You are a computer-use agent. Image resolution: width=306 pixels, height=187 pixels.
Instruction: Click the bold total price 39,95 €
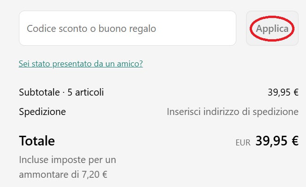(x=277, y=141)
